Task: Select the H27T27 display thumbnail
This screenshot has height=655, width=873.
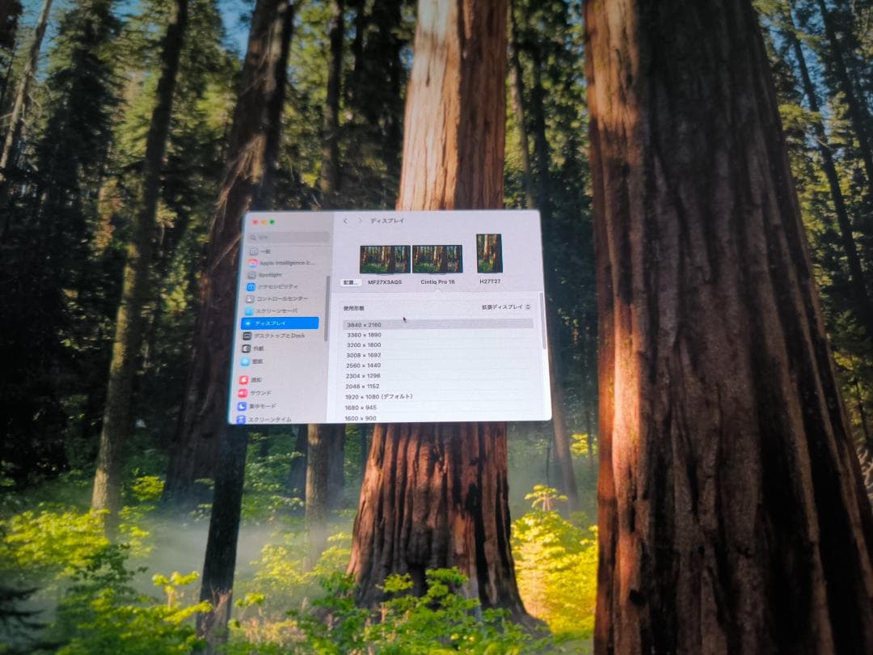Action: pyautogui.click(x=489, y=253)
